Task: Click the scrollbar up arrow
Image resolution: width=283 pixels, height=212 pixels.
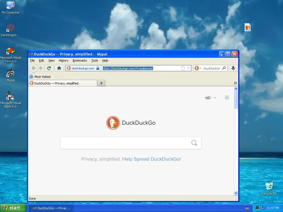Action: click(x=236, y=89)
